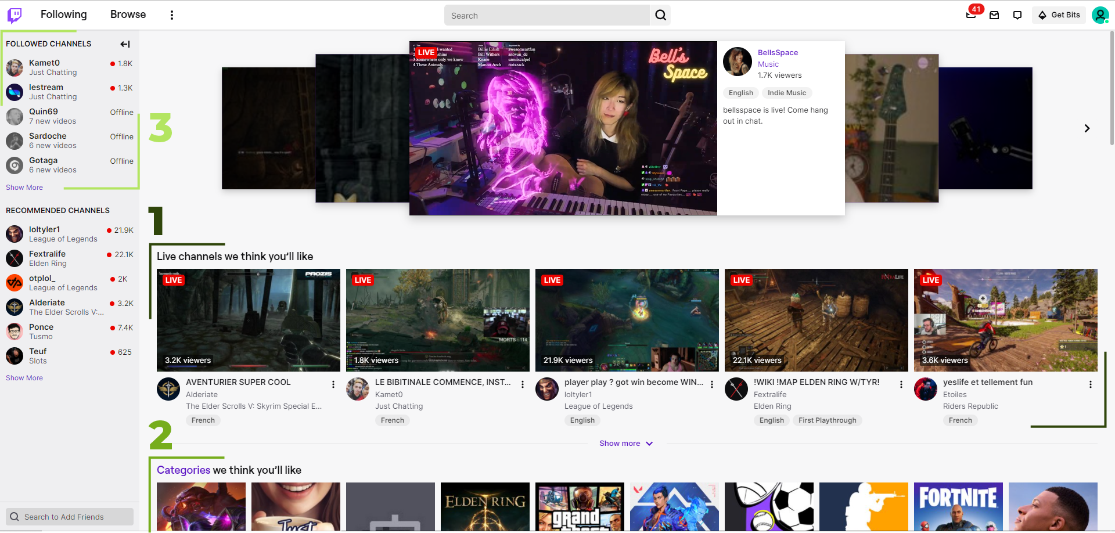Click Alderiate avatar on stream card
1115x533 pixels.
tap(168, 389)
